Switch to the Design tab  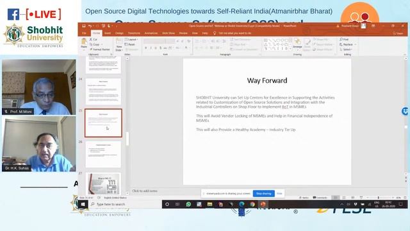119,33
